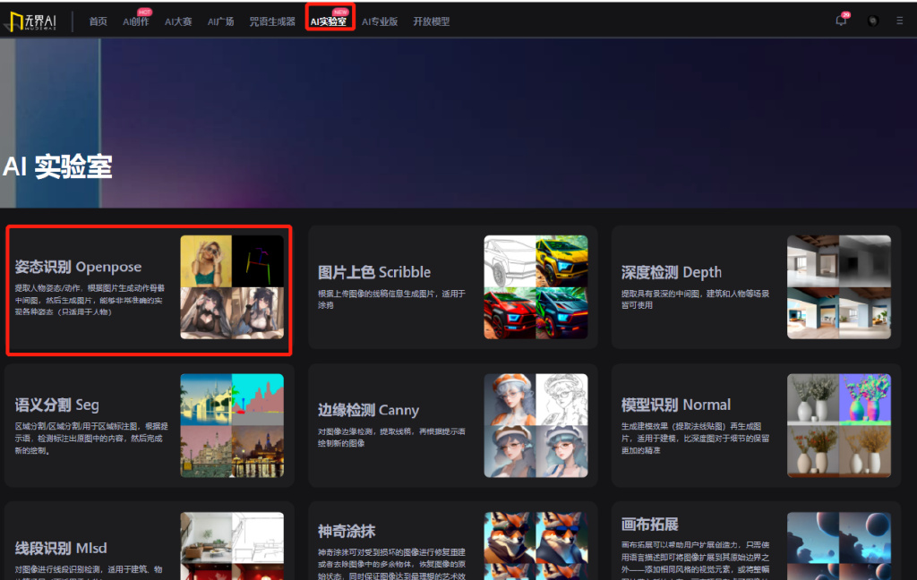Switch to the AI大赛 page
The height and width of the screenshot is (580, 917).
[x=178, y=21]
